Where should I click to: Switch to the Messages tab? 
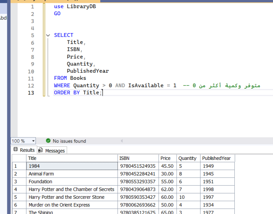(x=55, y=151)
